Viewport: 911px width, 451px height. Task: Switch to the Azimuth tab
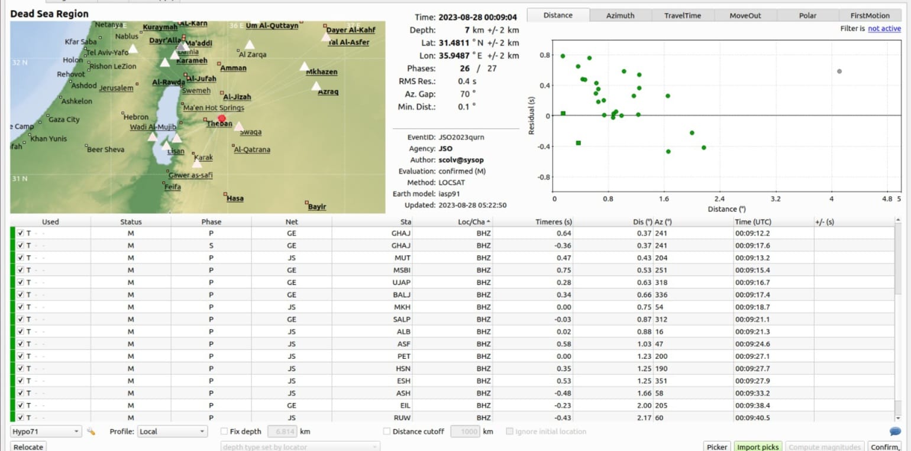pos(620,15)
